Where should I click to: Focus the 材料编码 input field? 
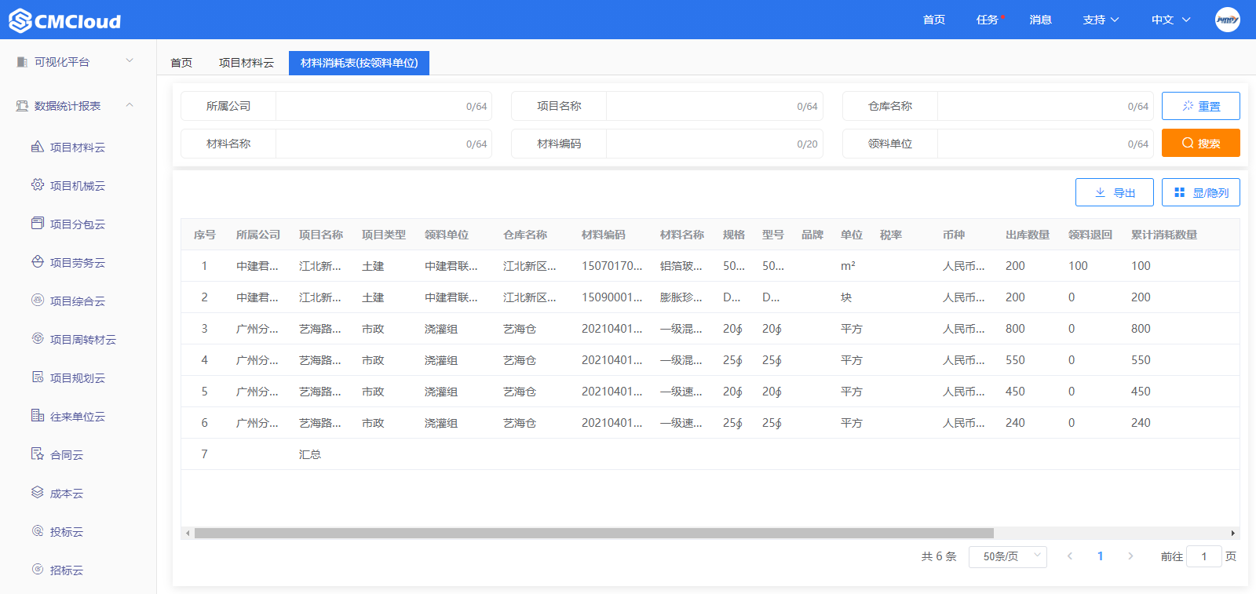pyautogui.click(x=714, y=144)
